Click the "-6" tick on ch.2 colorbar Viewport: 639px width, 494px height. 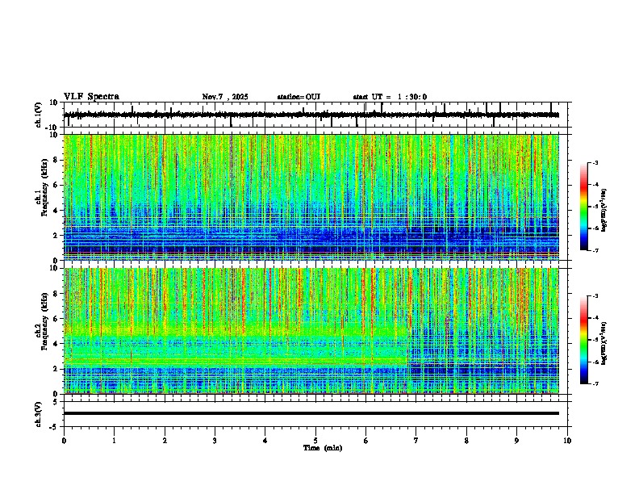click(595, 362)
